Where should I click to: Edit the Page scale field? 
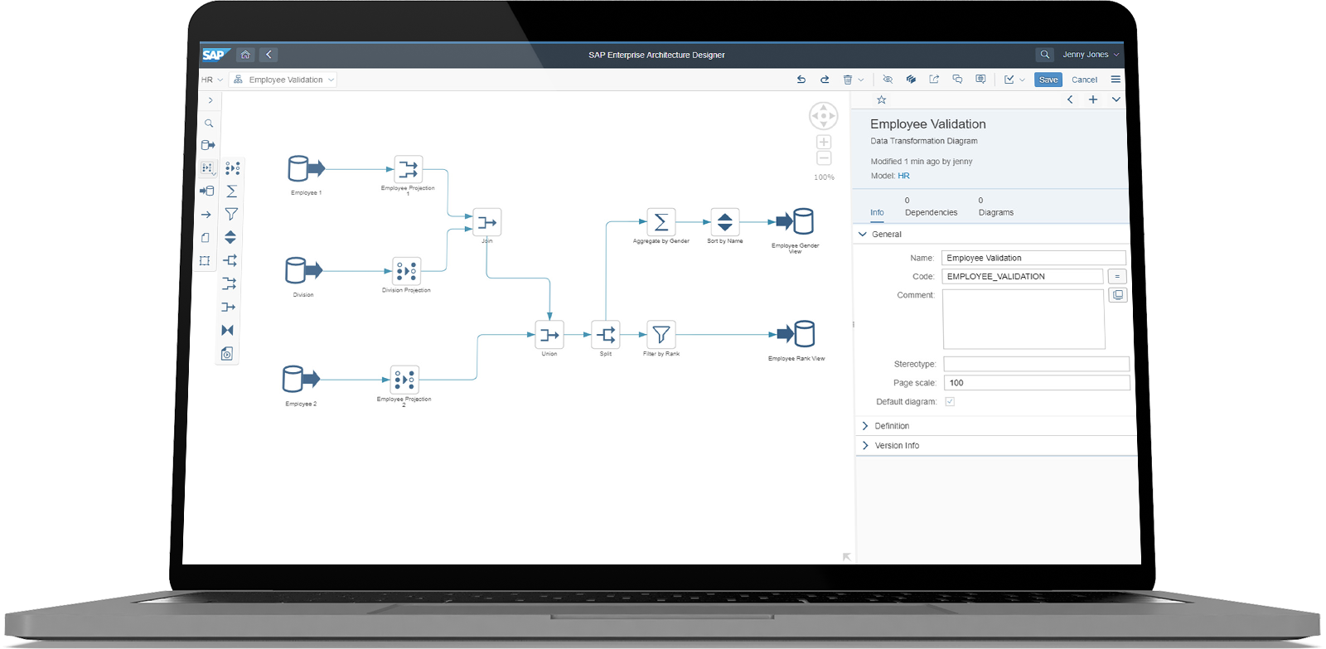1037,383
